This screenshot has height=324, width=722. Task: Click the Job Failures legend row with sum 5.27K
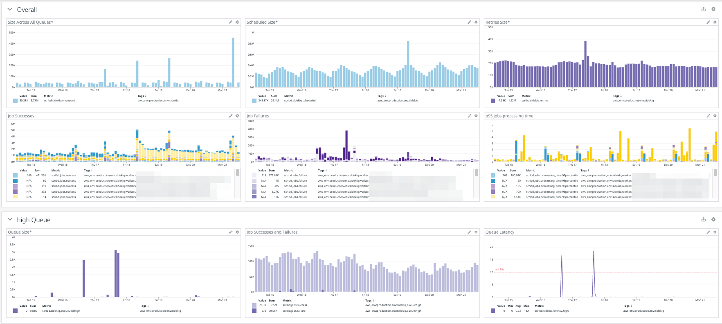click(362, 191)
